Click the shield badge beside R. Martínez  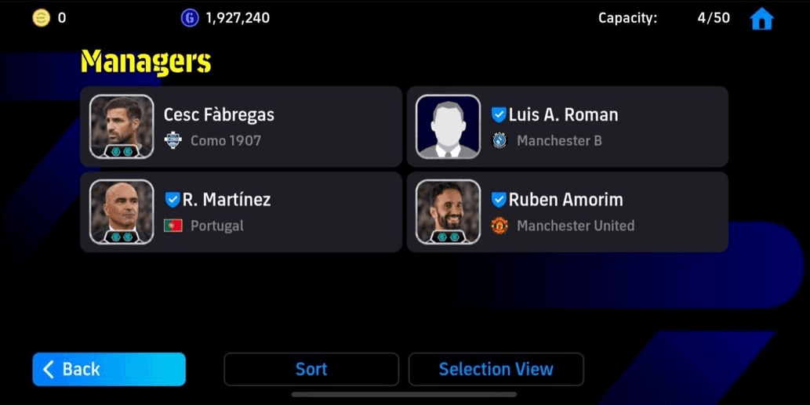point(172,200)
